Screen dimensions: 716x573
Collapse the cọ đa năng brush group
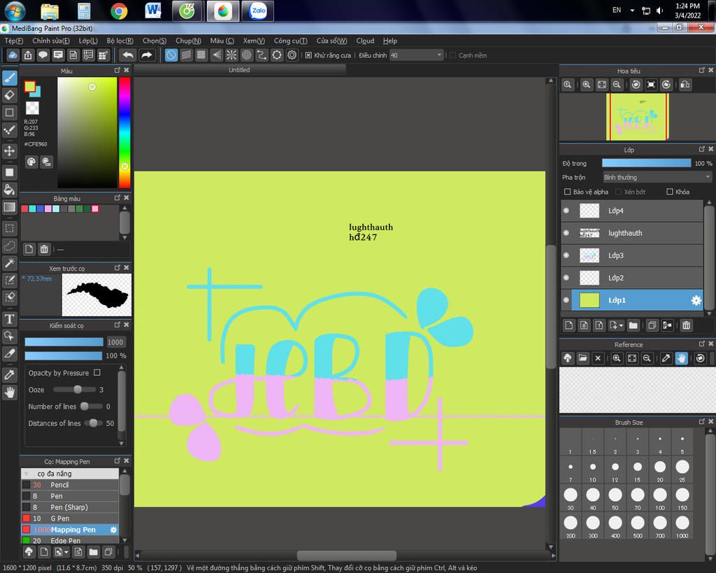click(x=26, y=474)
